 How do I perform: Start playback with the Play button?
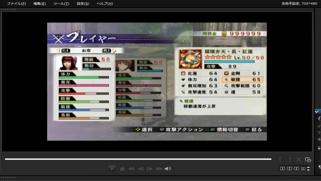pyautogui.click(x=112, y=169)
